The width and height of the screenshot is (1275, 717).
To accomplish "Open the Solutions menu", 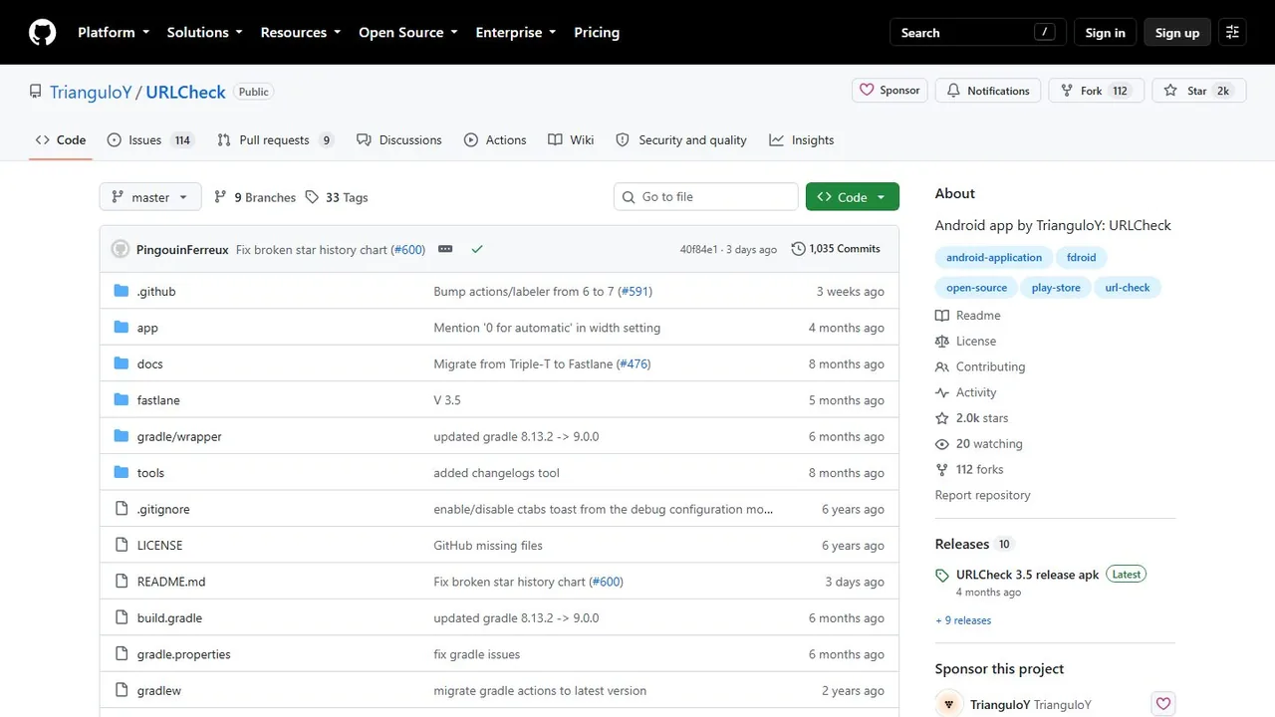I will click(x=204, y=33).
